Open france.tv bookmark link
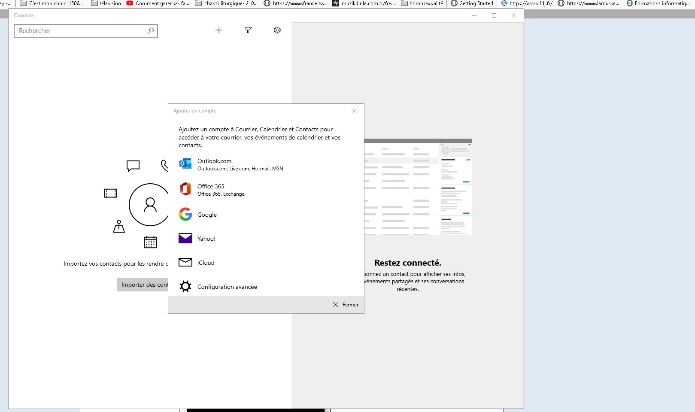The width and height of the screenshot is (695, 412). pyautogui.click(x=295, y=3)
